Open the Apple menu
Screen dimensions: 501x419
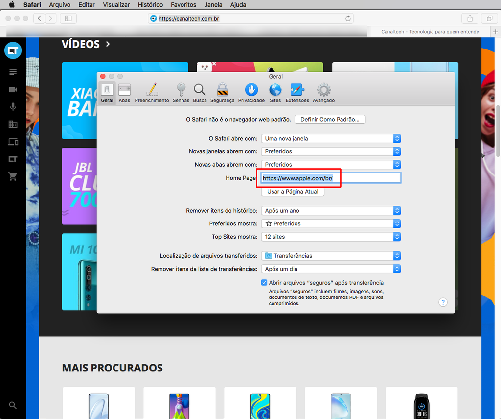coord(12,4)
